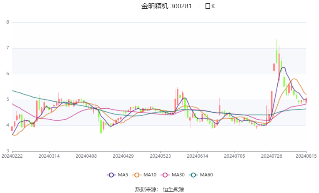Click the x-axis date 20240705
Screen dimensions: 319x193
(234, 156)
